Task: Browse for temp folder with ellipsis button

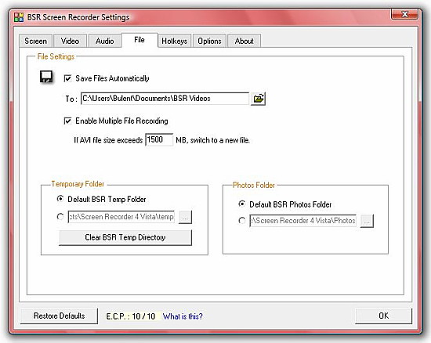Action: 185,217
